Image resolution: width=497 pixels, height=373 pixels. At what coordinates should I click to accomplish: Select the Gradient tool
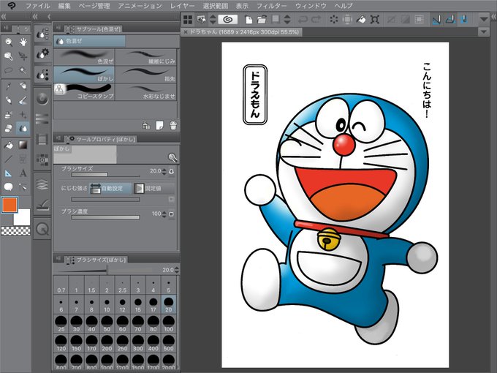(x=23, y=145)
